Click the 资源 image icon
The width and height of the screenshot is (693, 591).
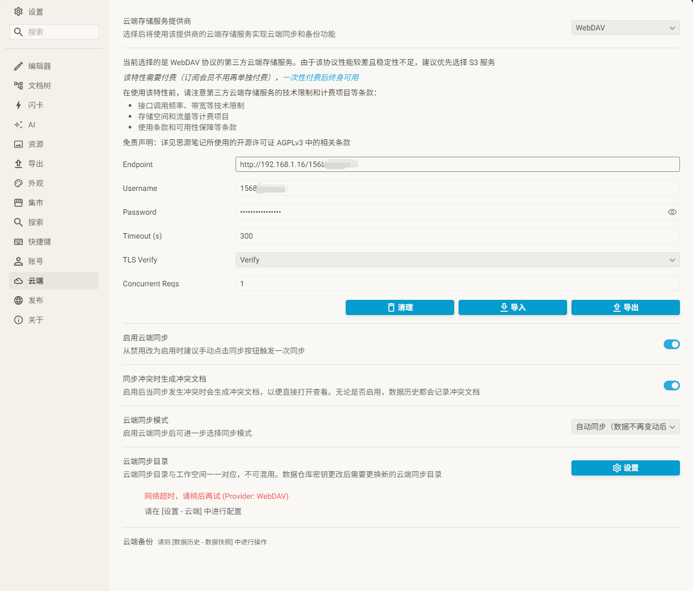coord(18,144)
